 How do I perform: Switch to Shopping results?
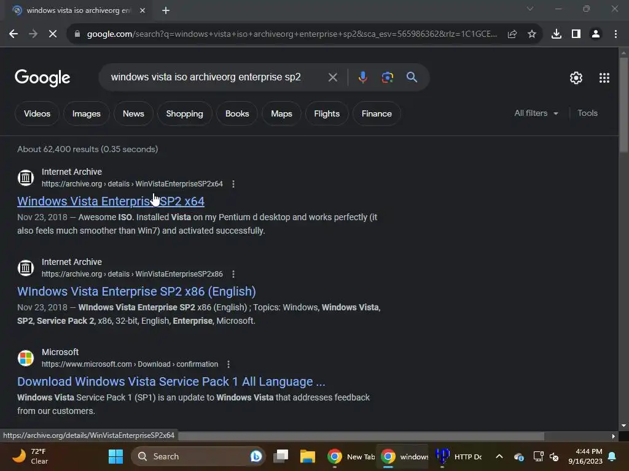coord(184,113)
